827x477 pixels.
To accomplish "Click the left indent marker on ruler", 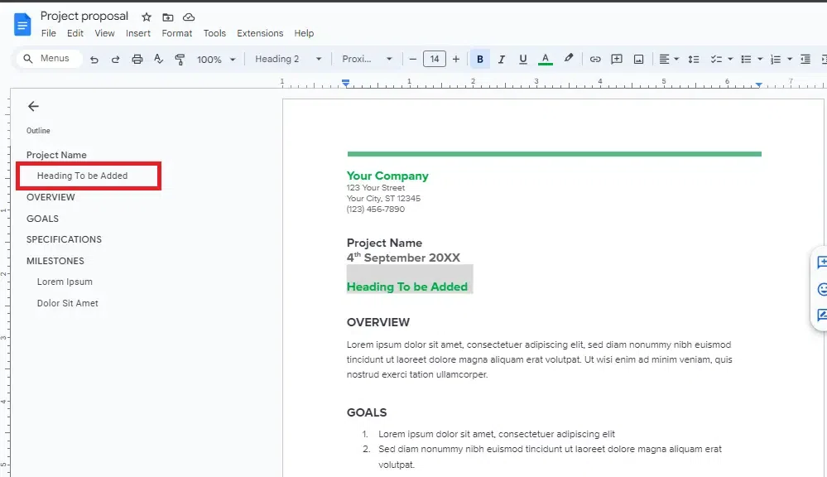I will tap(345, 84).
